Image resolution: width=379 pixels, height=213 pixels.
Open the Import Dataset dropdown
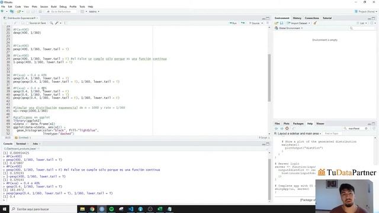[298, 23]
